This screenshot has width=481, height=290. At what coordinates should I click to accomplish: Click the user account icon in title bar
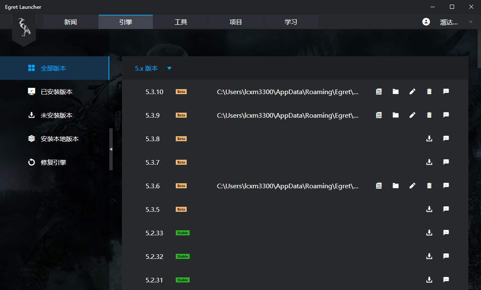coord(426,21)
